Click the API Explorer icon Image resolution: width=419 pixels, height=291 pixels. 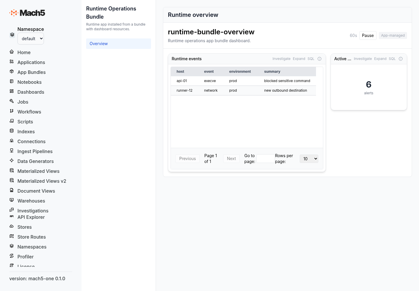12,217
